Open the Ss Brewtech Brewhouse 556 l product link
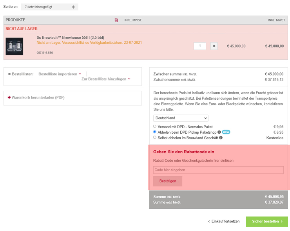Screen dimensions: 290x231 pyautogui.click(x=71, y=38)
